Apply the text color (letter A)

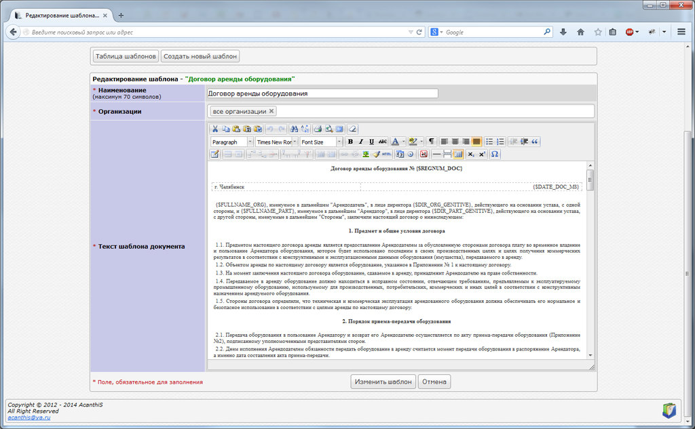tap(395, 142)
